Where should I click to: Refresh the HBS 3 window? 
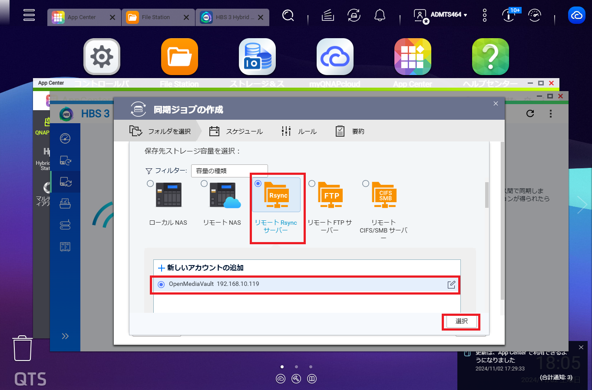tap(530, 114)
